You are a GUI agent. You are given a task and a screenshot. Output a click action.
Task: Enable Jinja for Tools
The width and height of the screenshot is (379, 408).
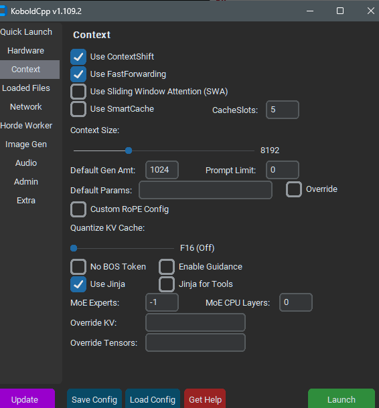pyautogui.click(x=167, y=284)
